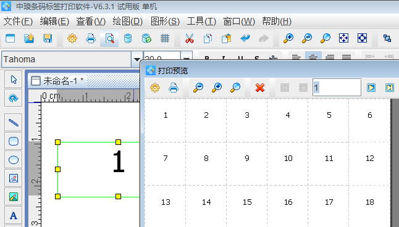Click the fit-to-window arrows icon
This screenshot has width=399, height=227.
pos(343,38)
